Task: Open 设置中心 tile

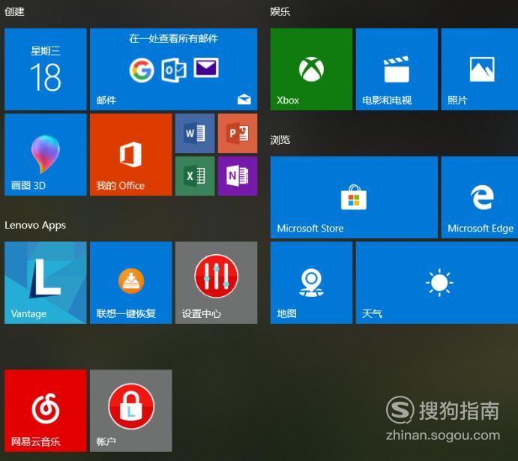Action: pos(217,283)
